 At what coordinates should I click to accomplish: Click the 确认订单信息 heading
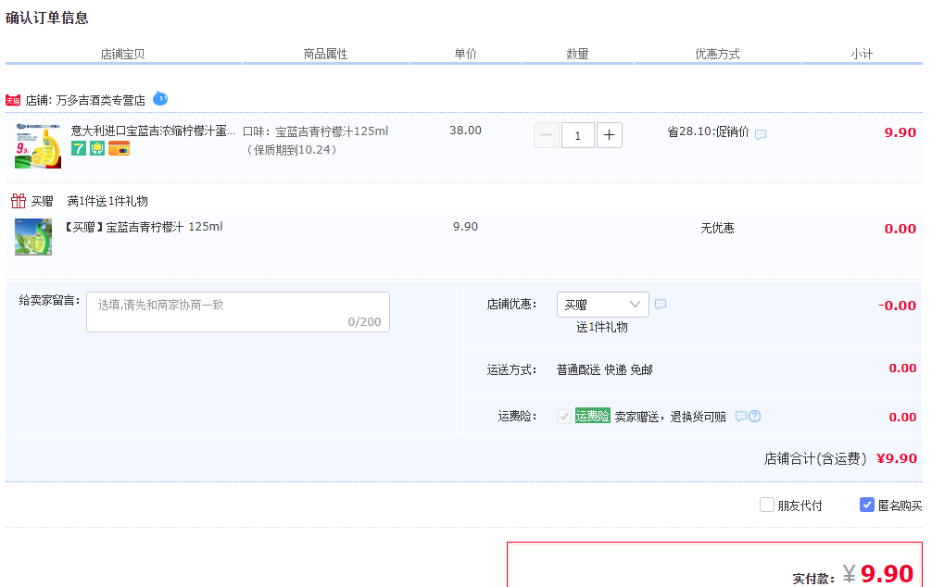47,18
